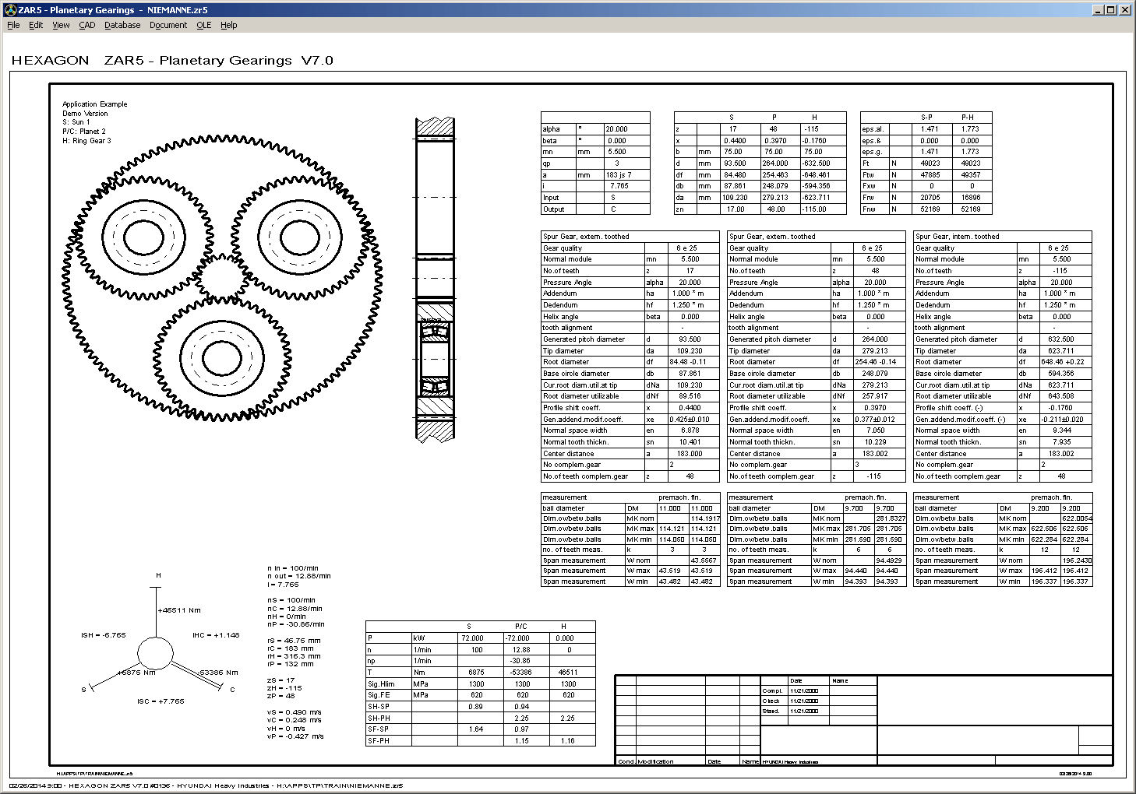Maximize the ZAR5 window
Screen dimensions: 1136x794
pos(1112,10)
